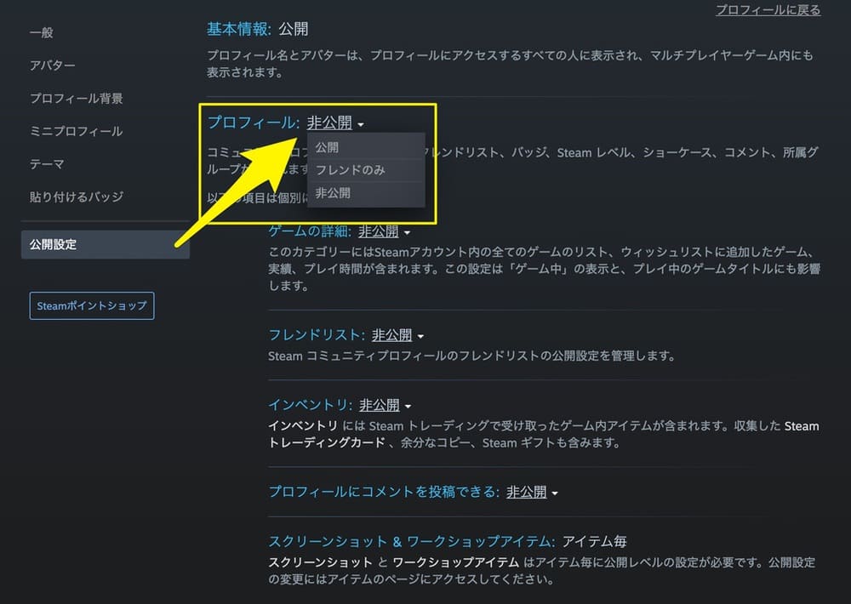Choose 非公開 in the open dropdown list
The width and height of the screenshot is (851, 604).
click(366, 192)
